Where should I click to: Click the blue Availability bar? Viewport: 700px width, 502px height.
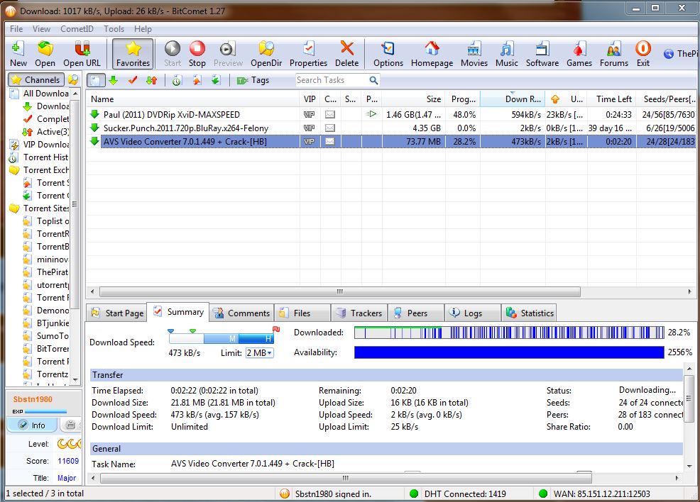click(x=509, y=352)
